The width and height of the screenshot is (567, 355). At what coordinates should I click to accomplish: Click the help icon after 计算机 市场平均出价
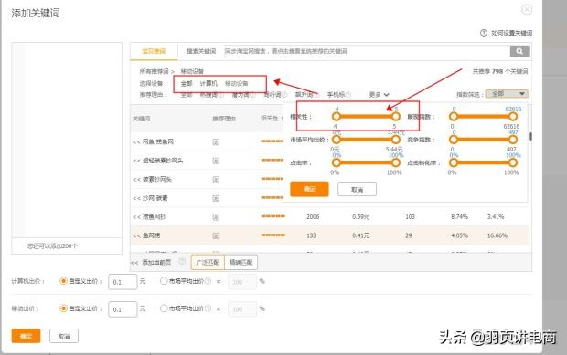pos(208,281)
